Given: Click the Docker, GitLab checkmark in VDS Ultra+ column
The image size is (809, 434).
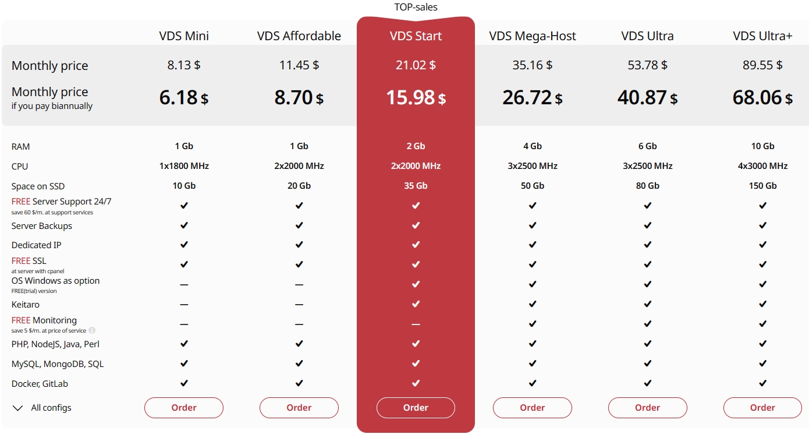Looking at the screenshot, I should click(762, 383).
